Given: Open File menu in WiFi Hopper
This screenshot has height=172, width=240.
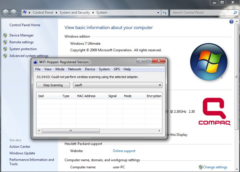Looking at the screenshot, I should [38, 69].
